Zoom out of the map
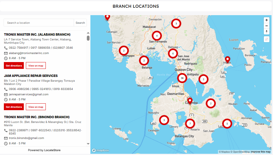Image resolution: width=273 pixels, height=155 pixels. (x=266, y=26)
